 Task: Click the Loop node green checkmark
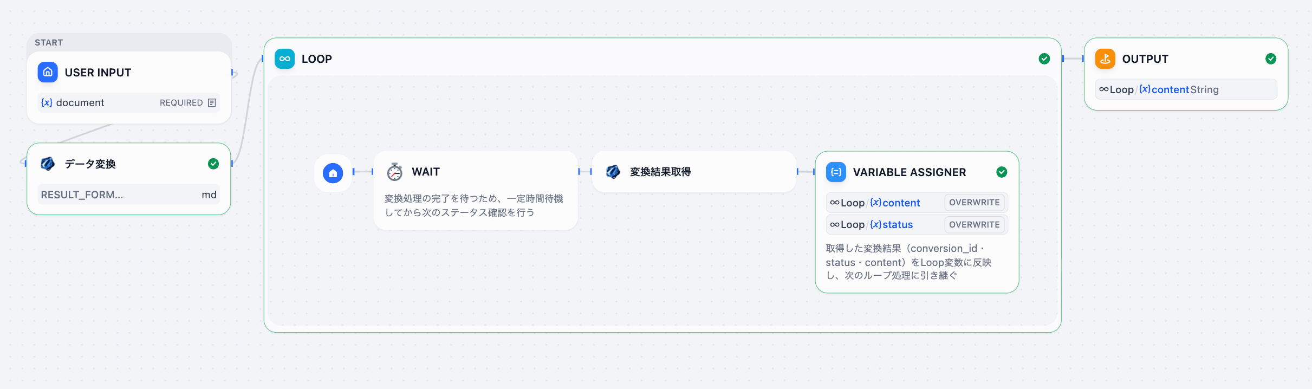1044,59
